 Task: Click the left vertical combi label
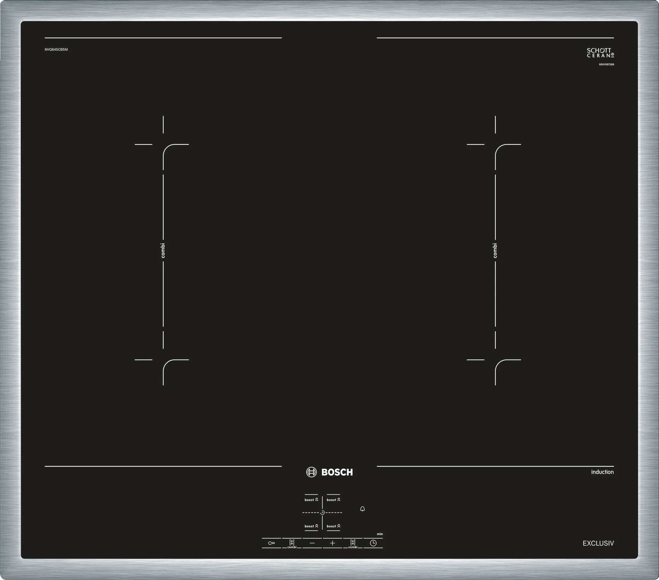coord(163,251)
